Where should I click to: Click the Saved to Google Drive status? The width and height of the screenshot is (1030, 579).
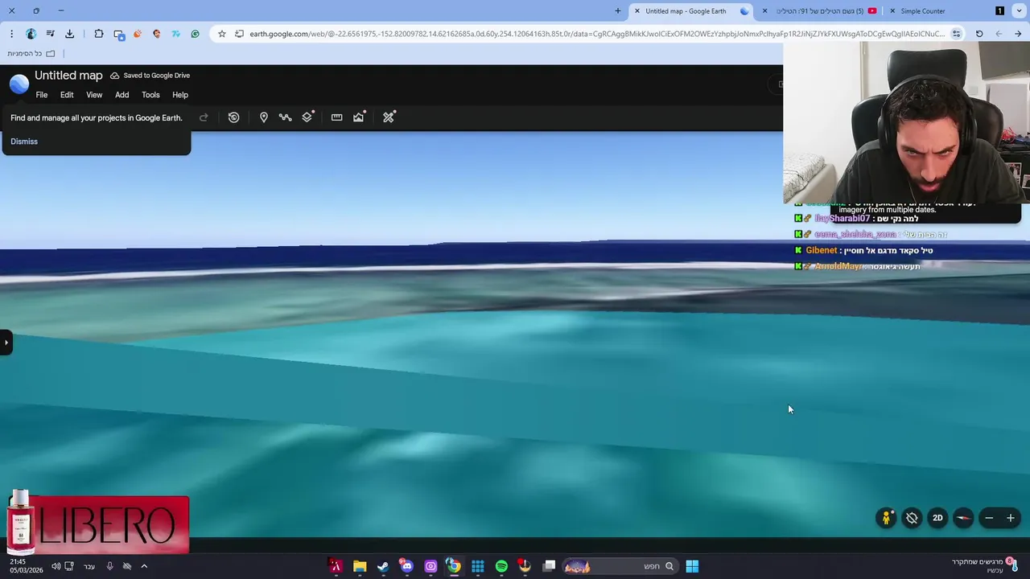click(150, 76)
